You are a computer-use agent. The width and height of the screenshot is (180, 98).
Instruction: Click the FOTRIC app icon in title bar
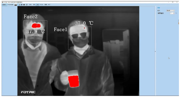(2, 2)
